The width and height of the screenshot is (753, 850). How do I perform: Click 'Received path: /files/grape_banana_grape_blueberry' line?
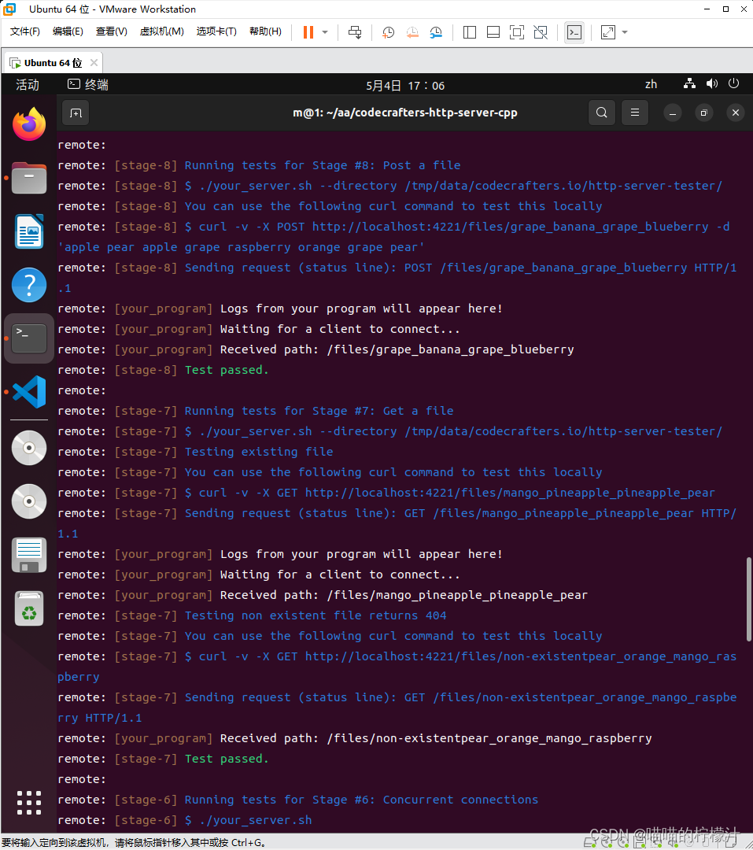[x=397, y=349]
